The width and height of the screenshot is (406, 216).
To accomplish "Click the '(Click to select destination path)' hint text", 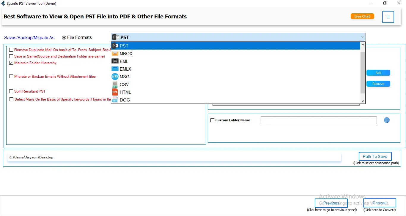I will click(376, 163).
